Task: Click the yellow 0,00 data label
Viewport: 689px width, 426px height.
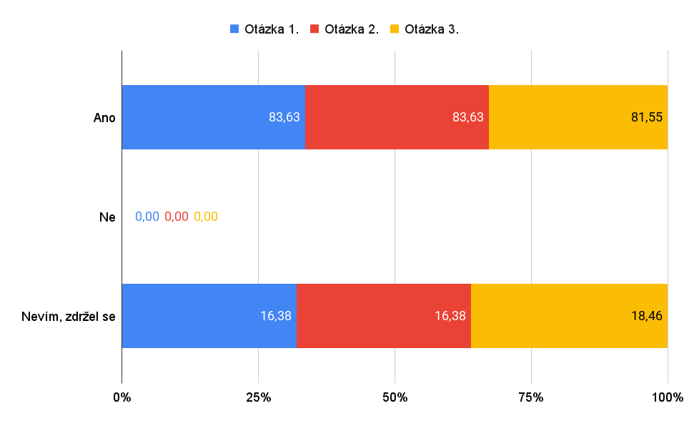Action: click(x=206, y=217)
